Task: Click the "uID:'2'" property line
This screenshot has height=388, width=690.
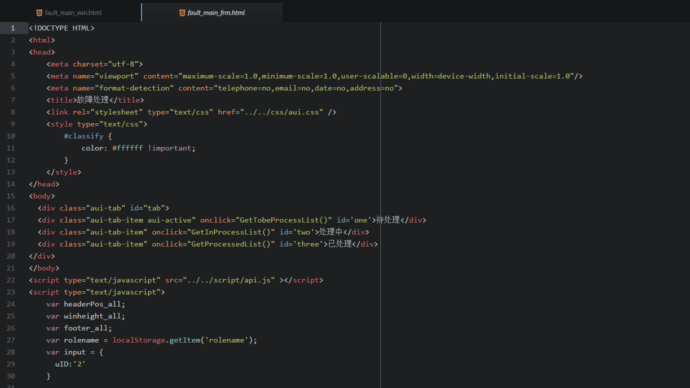Action: tap(70, 364)
